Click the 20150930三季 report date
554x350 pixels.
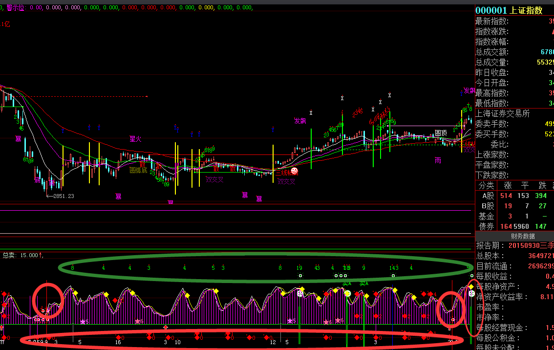[531, 246]
